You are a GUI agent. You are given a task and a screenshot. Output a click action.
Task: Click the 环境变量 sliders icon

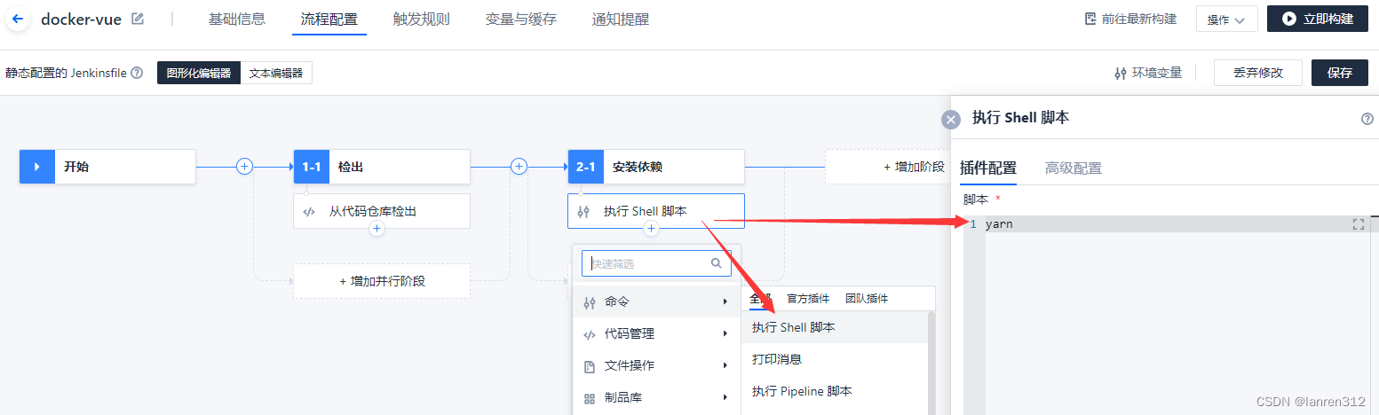tap(1121, 73)
